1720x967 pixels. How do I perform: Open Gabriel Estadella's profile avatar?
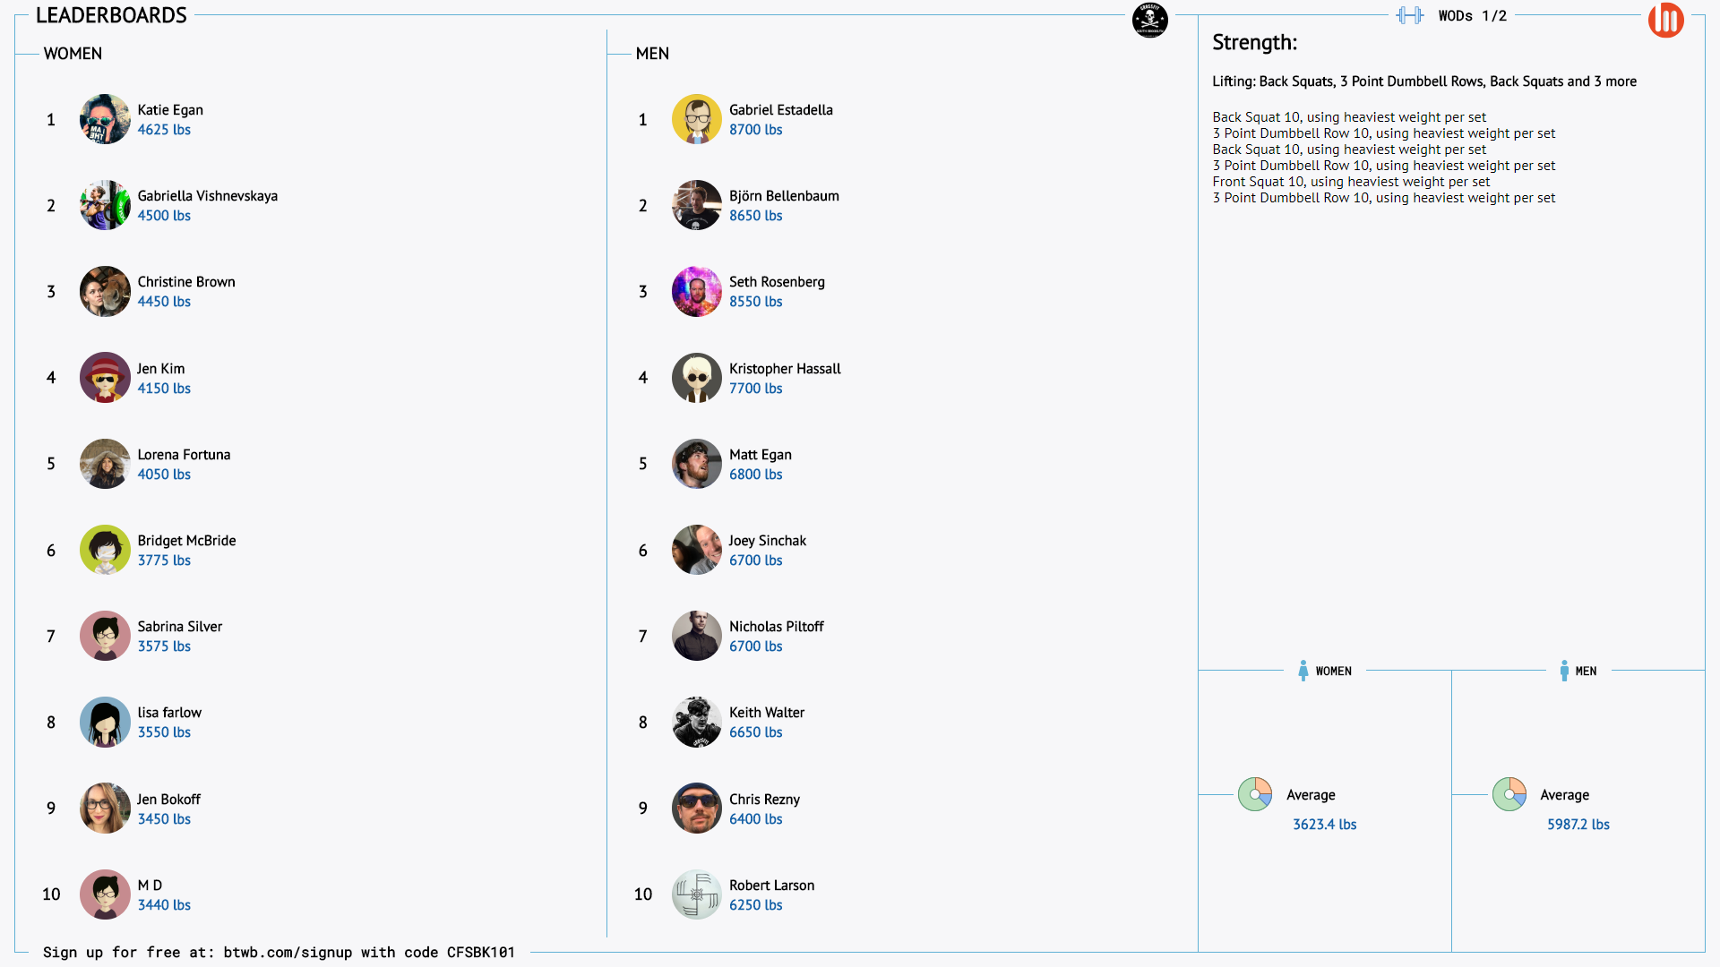click(696, 119)
